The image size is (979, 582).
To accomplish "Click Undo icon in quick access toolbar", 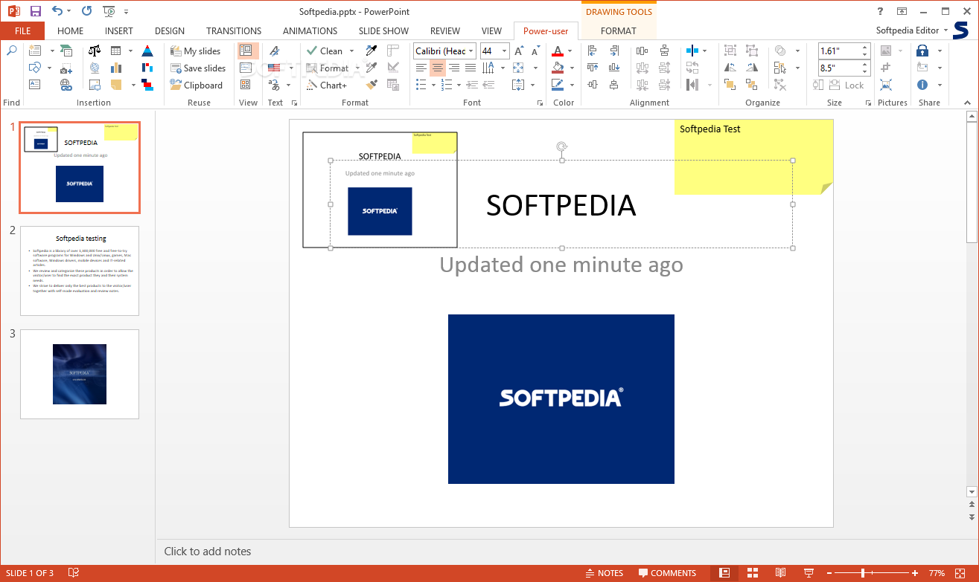I will (x=57, y=11).
